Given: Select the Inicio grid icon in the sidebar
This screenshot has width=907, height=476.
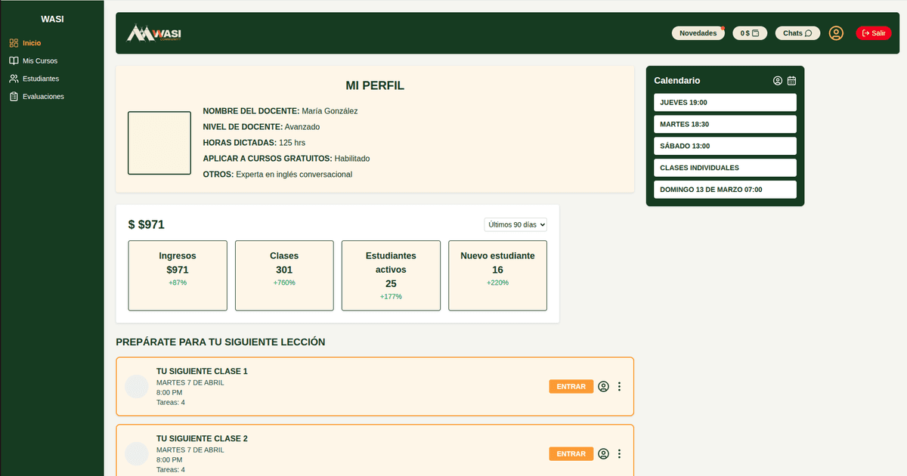Looking at the screenshot, I should [14, 42].
